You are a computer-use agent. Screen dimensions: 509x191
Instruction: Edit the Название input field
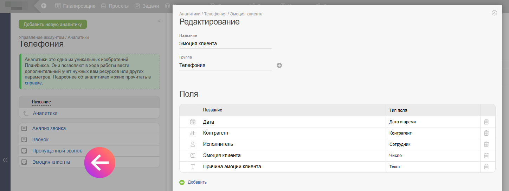tap(225, 44)
